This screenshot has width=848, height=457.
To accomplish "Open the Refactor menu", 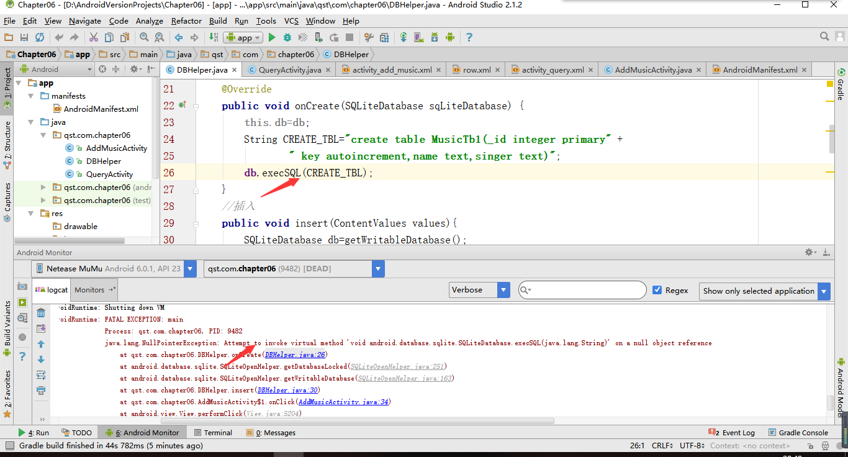I will coord(186,20).
